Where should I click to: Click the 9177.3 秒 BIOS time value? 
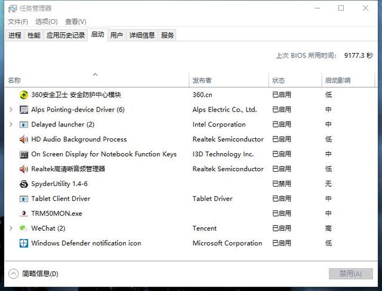(x=358, y=55)
